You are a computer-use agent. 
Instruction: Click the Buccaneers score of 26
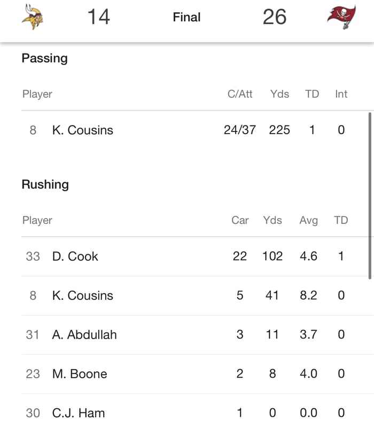coord(275,17)
